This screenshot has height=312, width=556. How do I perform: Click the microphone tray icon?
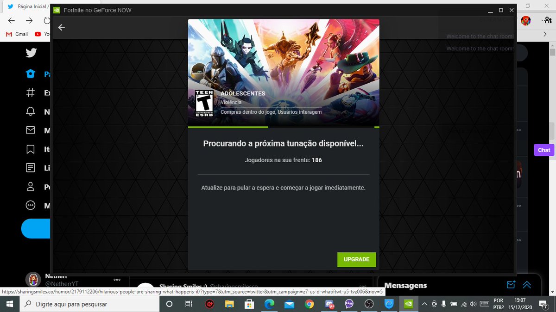[x=444, y=304]
